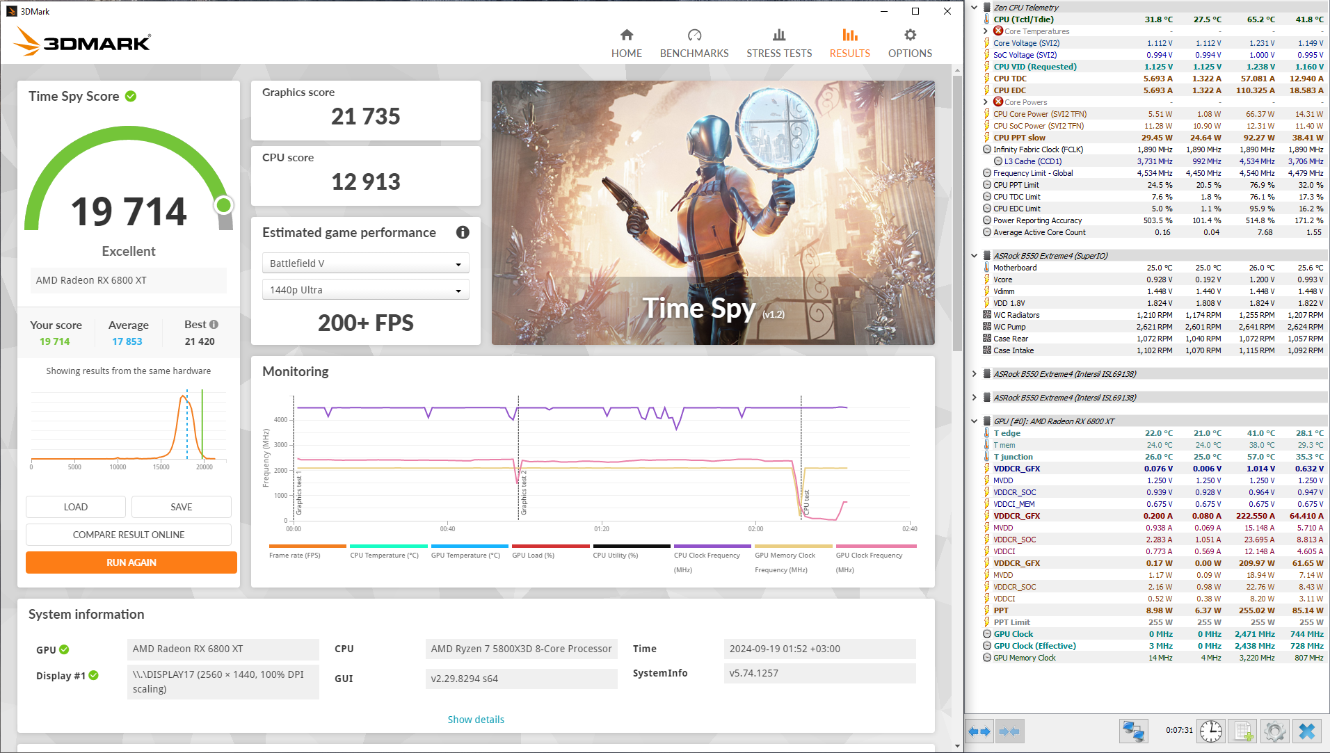Start HWiNFO logging with the spreadsheet icon

[x=1243, y=731]
